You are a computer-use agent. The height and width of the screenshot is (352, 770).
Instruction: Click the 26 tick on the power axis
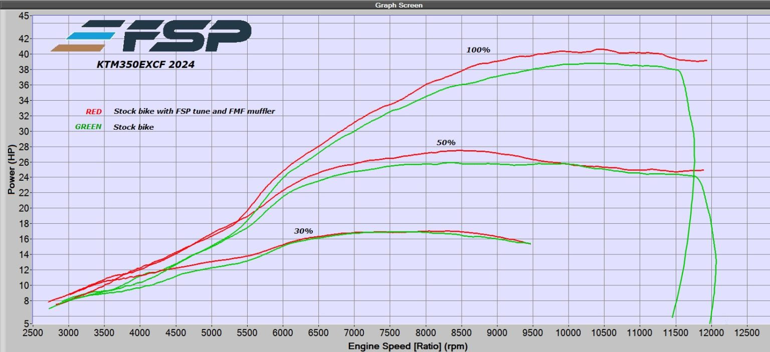[x=24, y=162]
